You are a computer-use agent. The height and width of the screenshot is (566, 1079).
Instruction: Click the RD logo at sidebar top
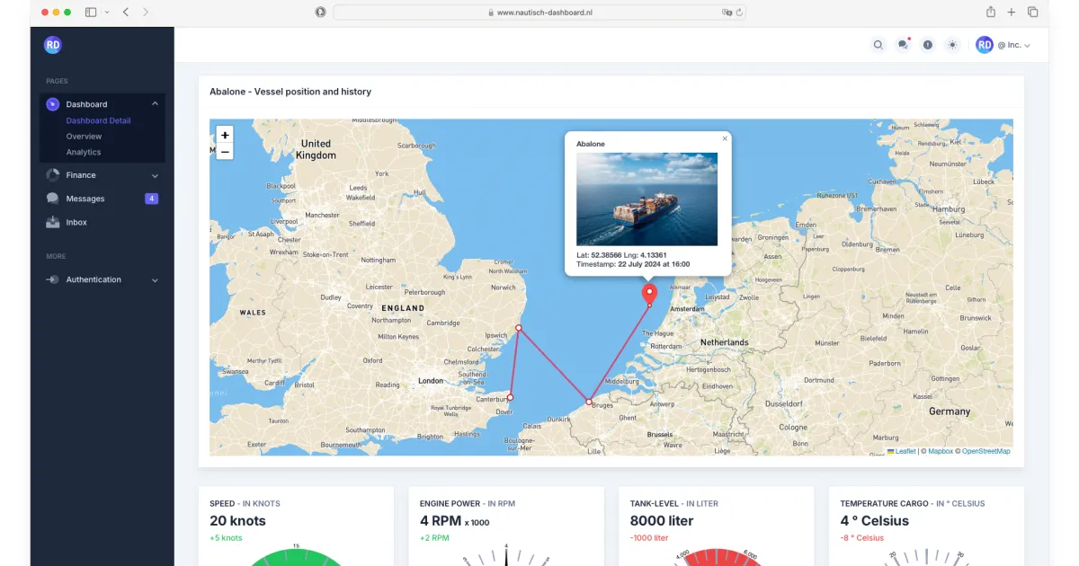tap(52, 44)
